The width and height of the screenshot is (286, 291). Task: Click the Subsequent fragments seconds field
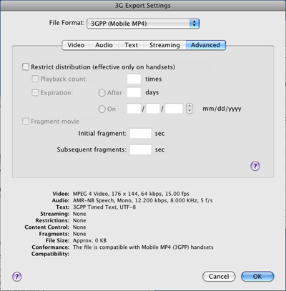(x=140, y=149)
